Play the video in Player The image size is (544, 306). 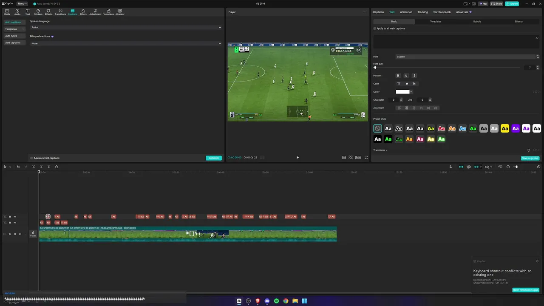[297, 158]
